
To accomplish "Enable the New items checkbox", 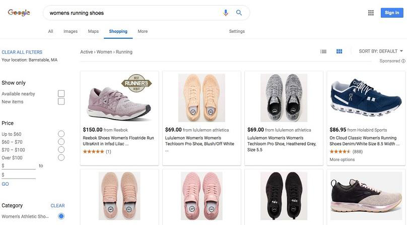I will (61, 101).
